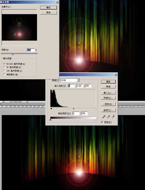Click the 选项(T) options button in Levels
The height and width of the screenshot is (190, 145).
click(x=108, y=110)
